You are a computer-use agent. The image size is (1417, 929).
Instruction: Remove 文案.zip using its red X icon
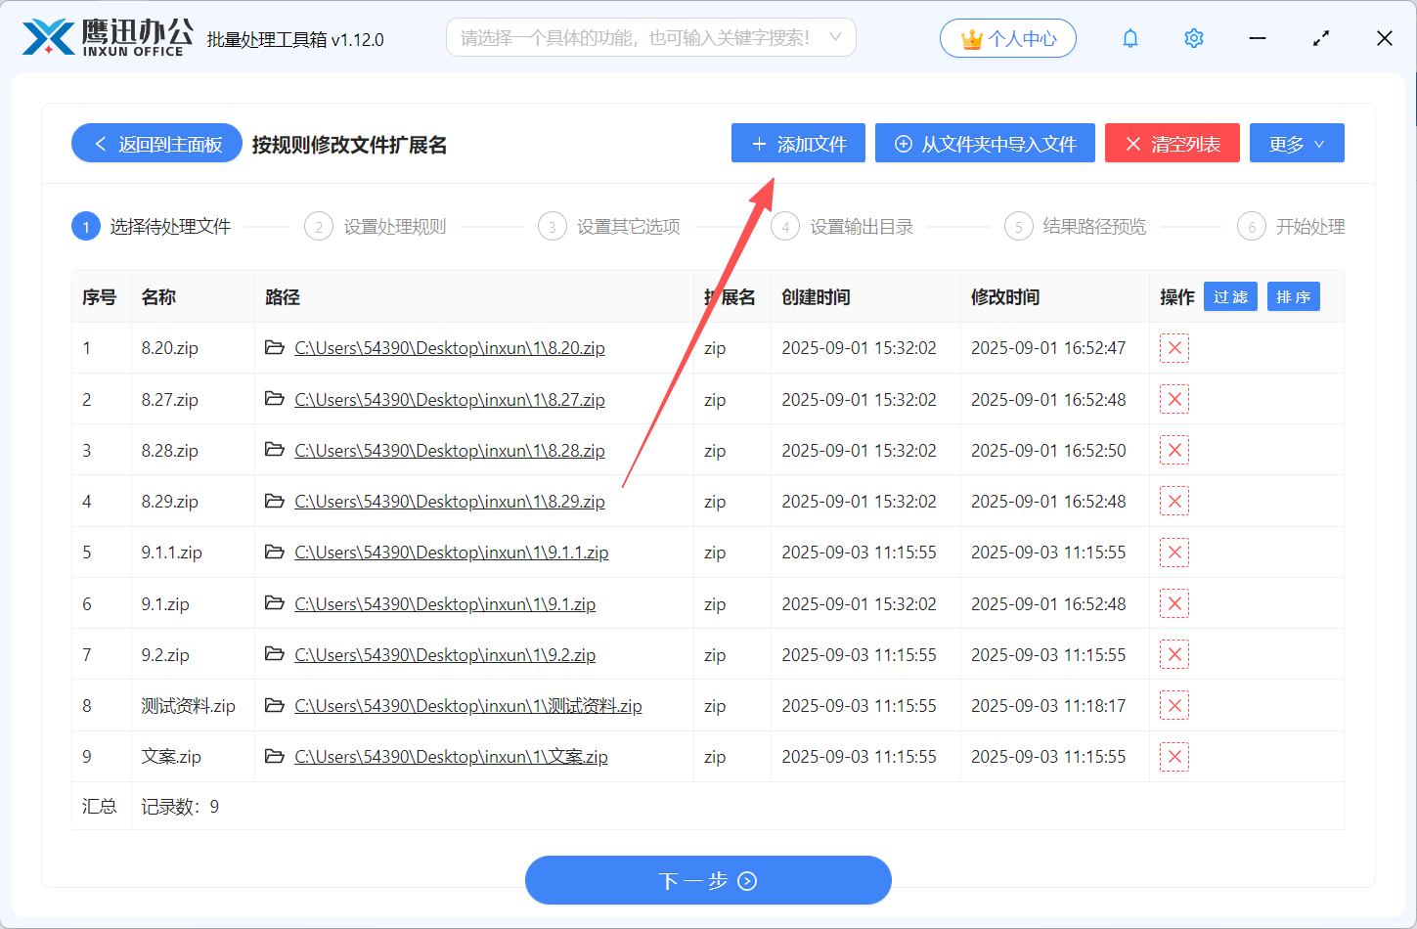[1174, 756]
